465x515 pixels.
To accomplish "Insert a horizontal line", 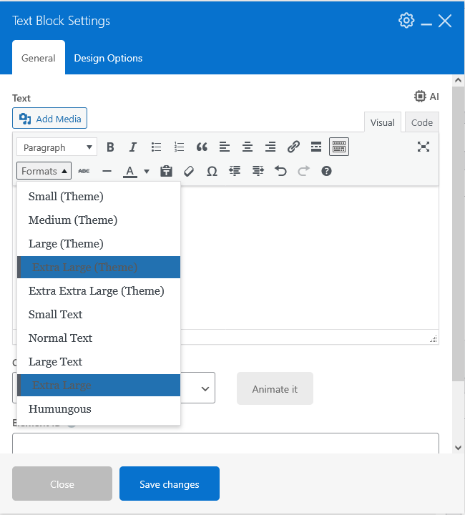I will coord(107,171).
